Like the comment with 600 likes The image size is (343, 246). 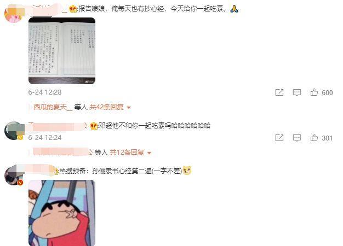(314, 92)
